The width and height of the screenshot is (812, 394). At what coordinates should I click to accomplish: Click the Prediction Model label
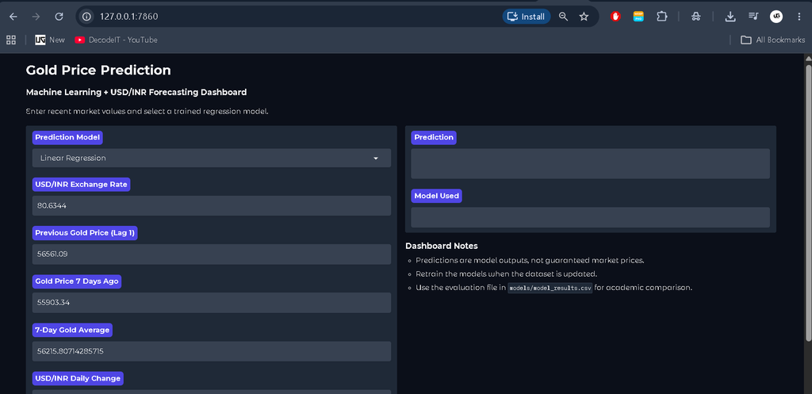(67, 138)
